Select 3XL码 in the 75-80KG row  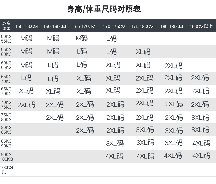200,118
